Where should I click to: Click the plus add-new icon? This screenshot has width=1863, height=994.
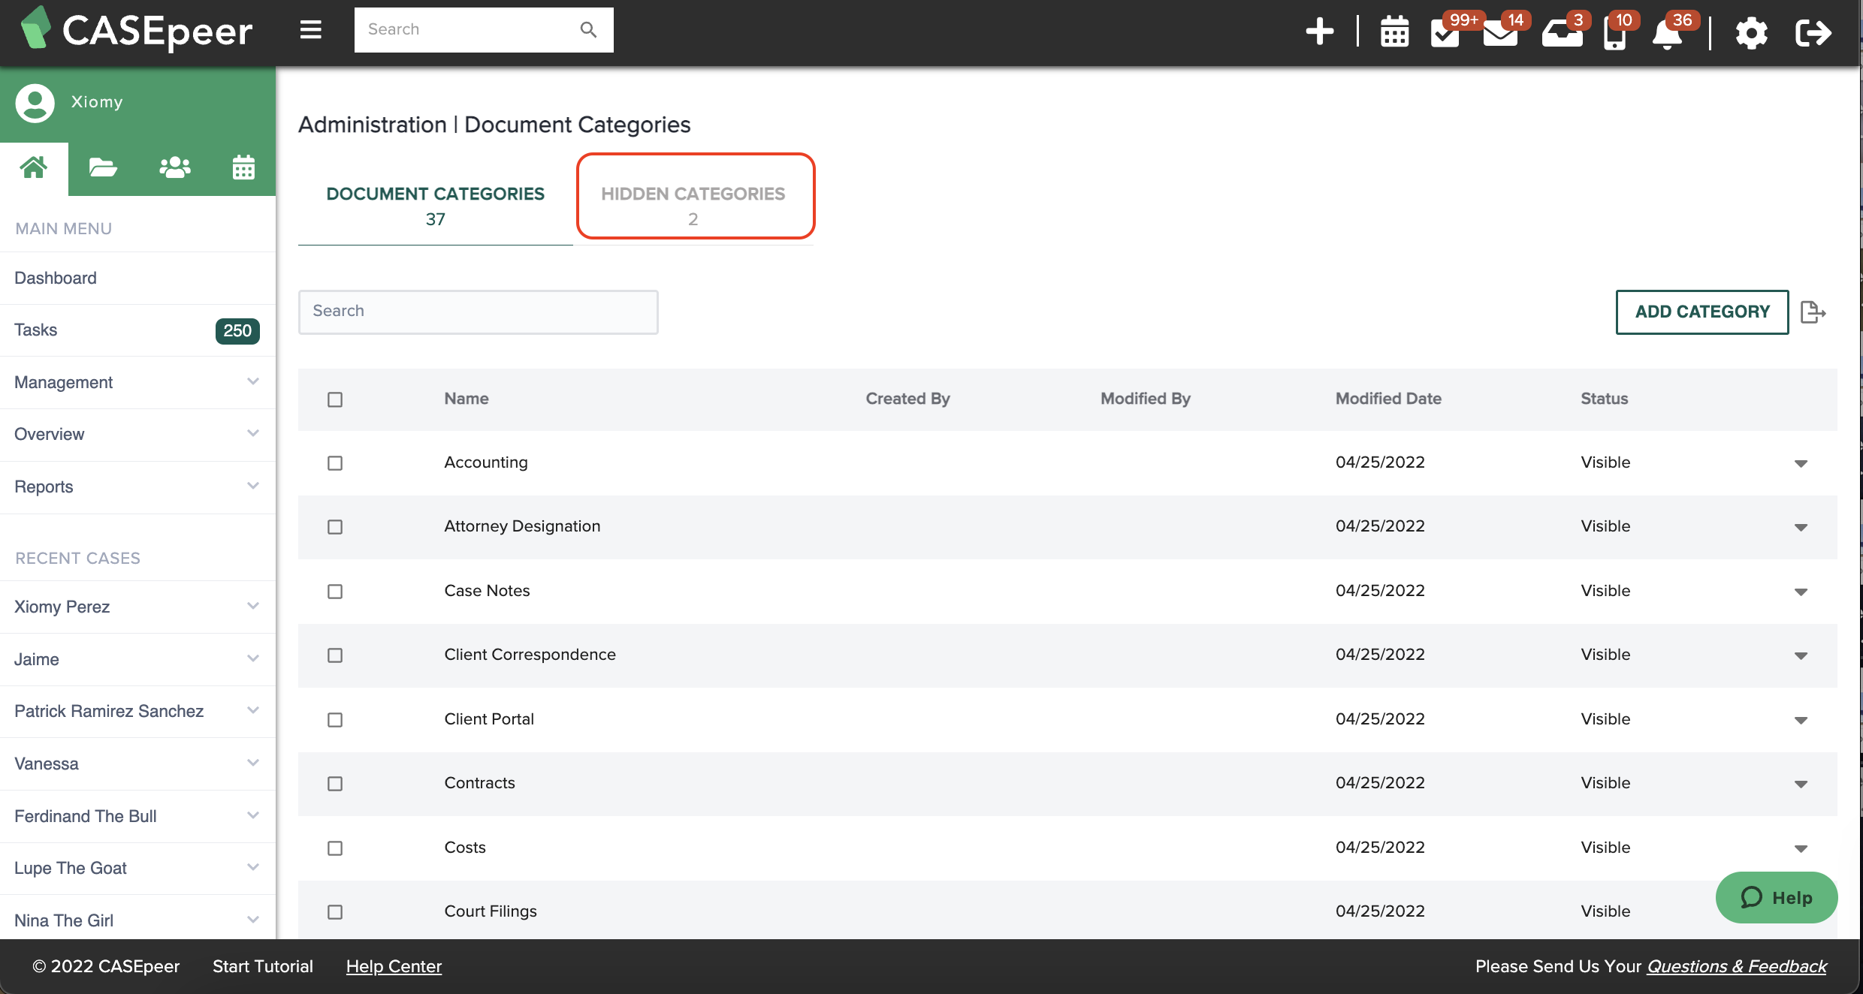click(1319, 32)
